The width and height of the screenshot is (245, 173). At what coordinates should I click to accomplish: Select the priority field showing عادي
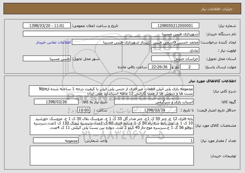click(175, 50)
